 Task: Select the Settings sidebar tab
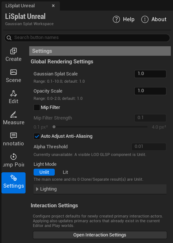(14, 183)
